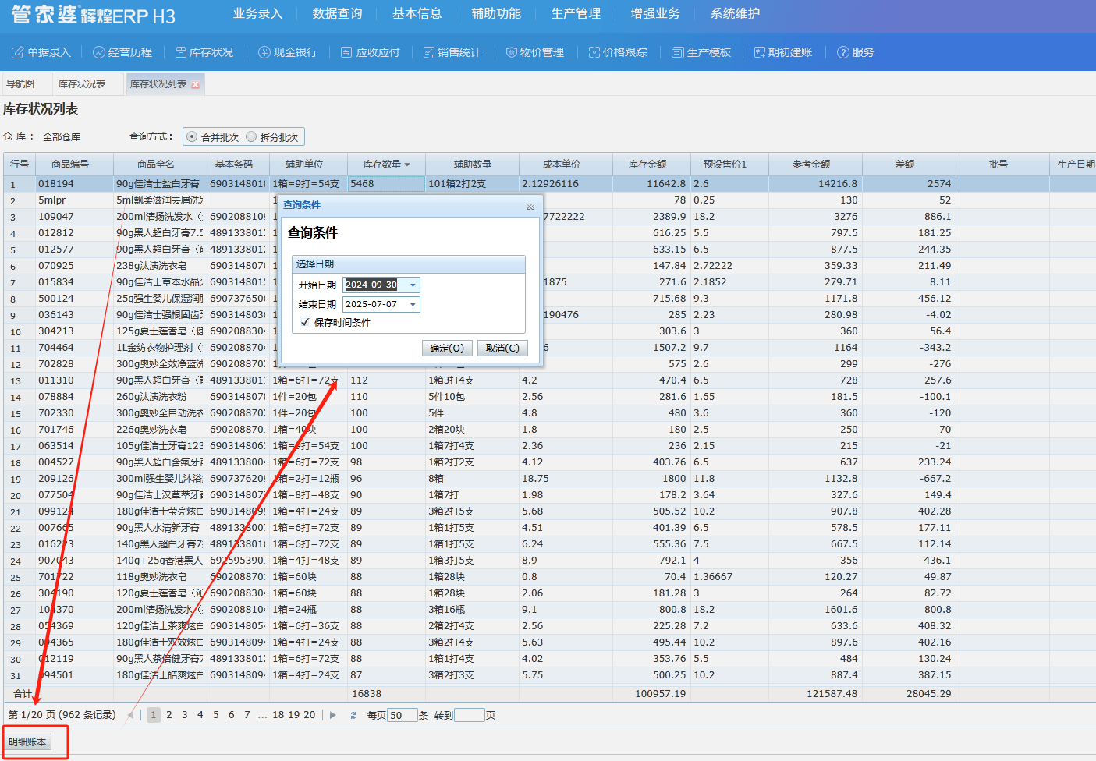
Task: Refresh the list with the refresh icon
Action: (x=353, y=715)
